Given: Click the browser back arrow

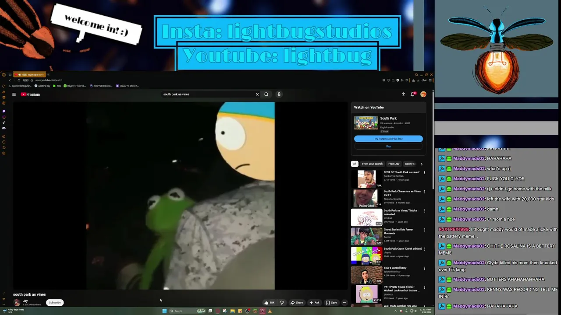Looking at the screenshot, I should coord(10,80).
